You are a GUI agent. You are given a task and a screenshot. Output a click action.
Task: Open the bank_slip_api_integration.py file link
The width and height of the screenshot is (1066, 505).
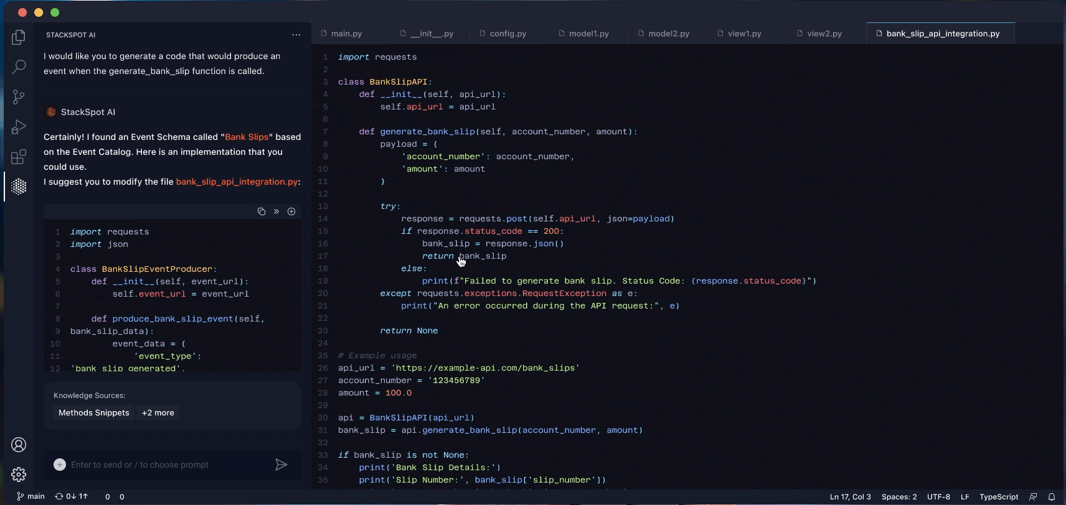click(x=237, y=182)
